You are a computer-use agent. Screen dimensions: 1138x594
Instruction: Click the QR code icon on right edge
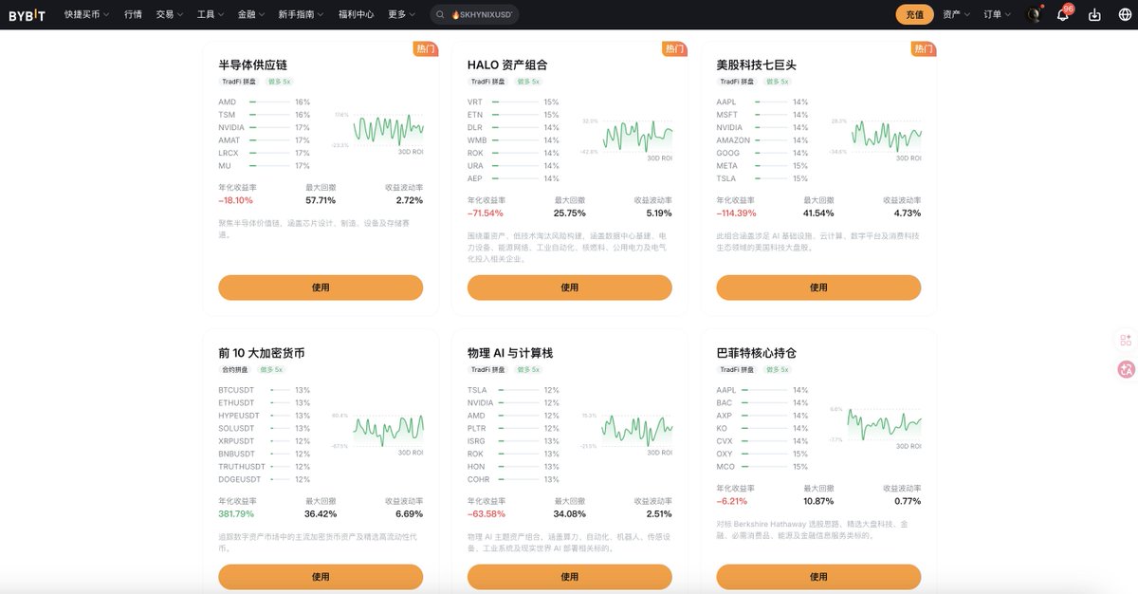[x=1126, y=341]
